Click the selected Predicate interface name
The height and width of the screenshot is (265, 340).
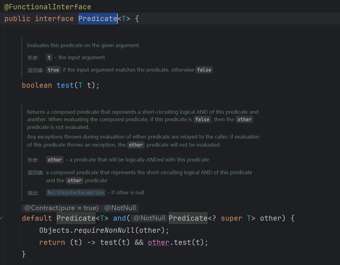pyautogui.click(x=97, y=19)
